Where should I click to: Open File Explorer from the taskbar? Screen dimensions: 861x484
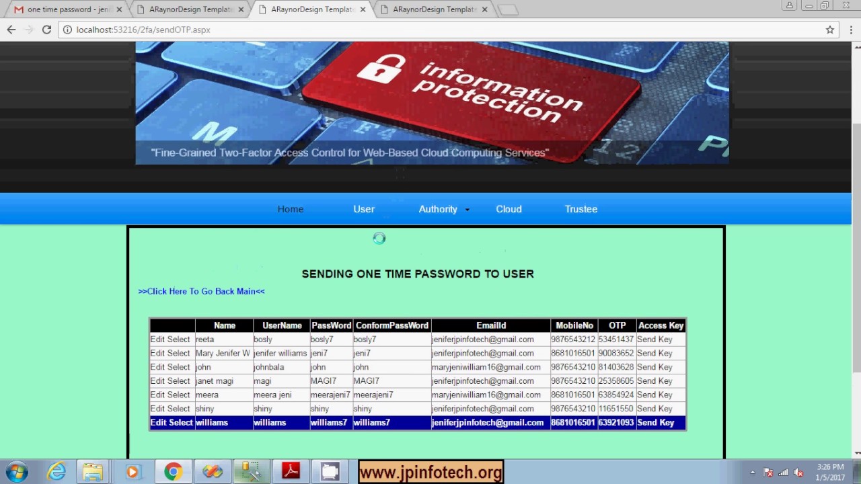click(93, 472)
